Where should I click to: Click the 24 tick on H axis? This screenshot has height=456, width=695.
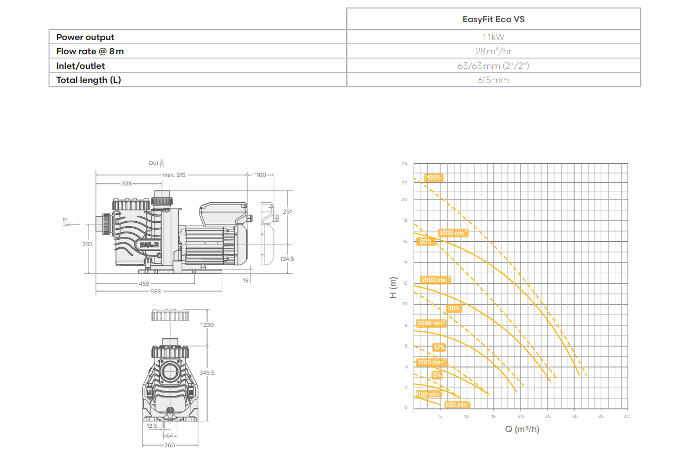[x=404, y=163]
